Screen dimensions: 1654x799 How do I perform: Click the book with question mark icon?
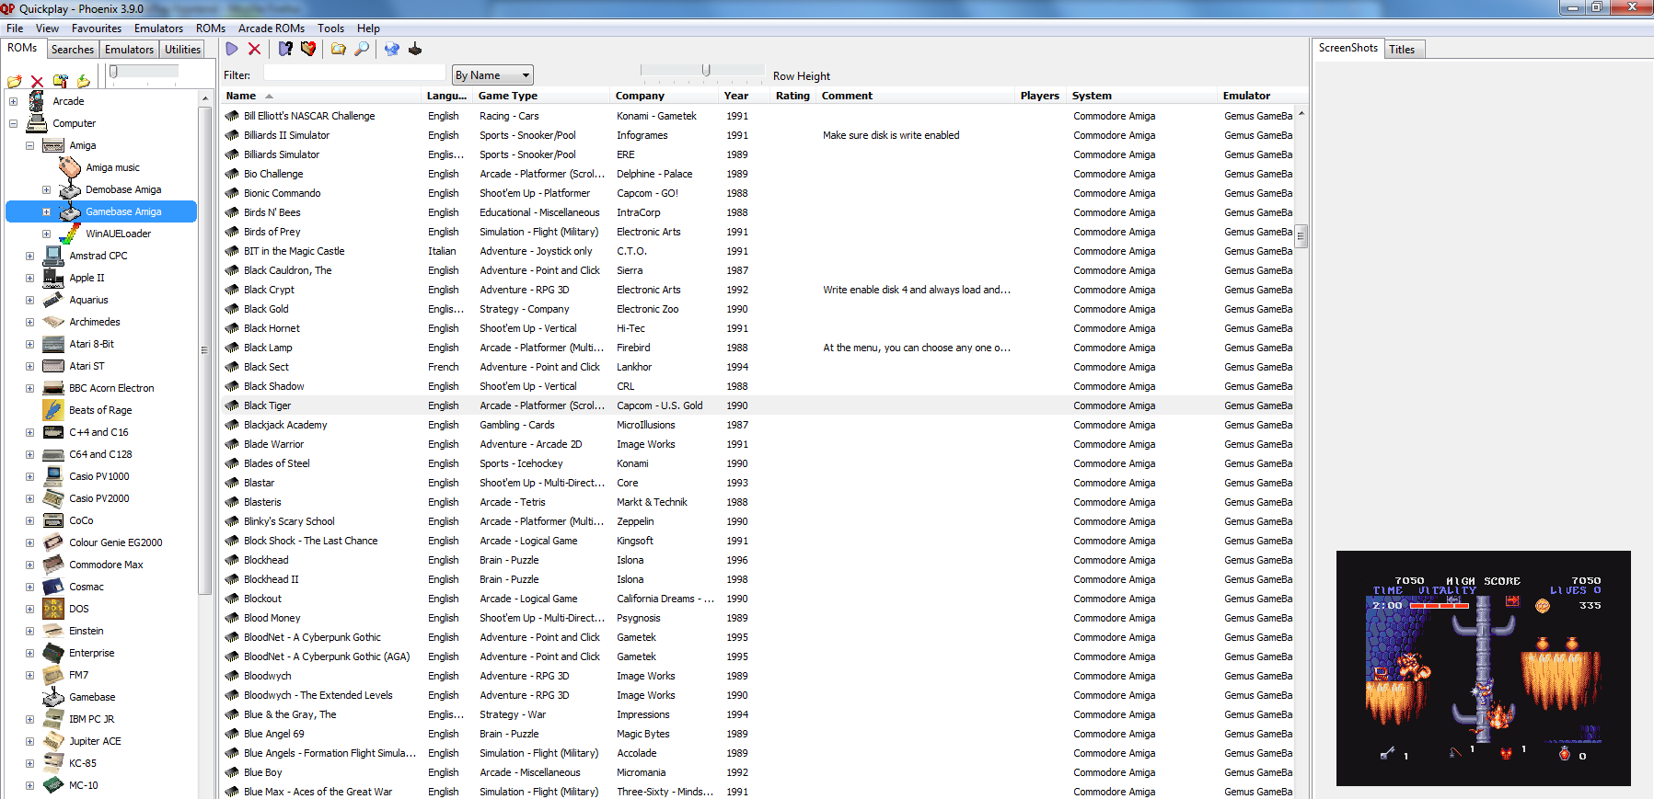point(285,49)
